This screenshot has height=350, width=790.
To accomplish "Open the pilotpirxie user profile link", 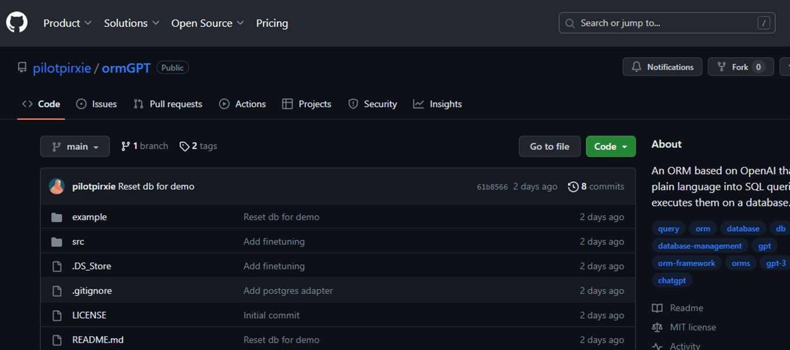I will (x=62, y=68).
